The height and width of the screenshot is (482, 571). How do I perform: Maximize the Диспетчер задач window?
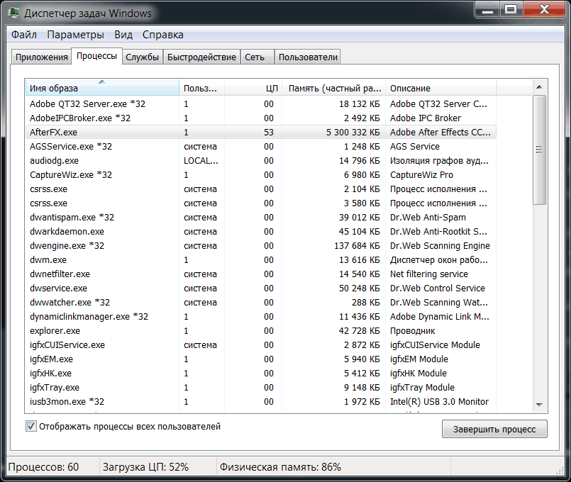(511, 9)
